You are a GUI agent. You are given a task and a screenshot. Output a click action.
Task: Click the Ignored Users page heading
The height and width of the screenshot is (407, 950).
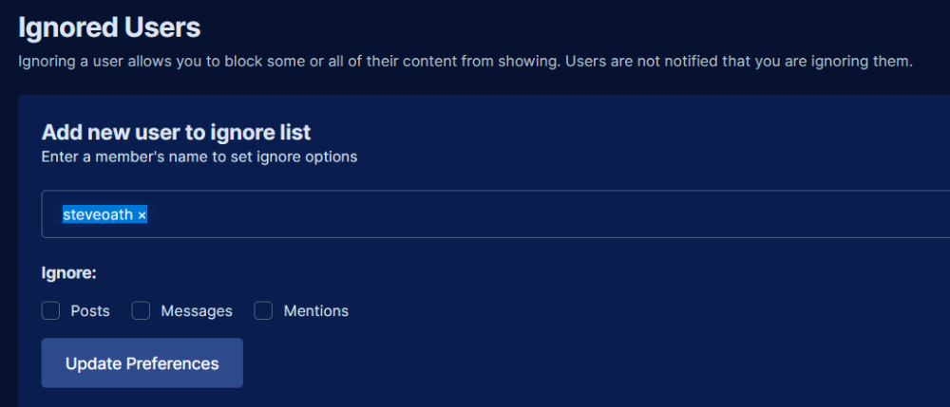pos(109,28)
